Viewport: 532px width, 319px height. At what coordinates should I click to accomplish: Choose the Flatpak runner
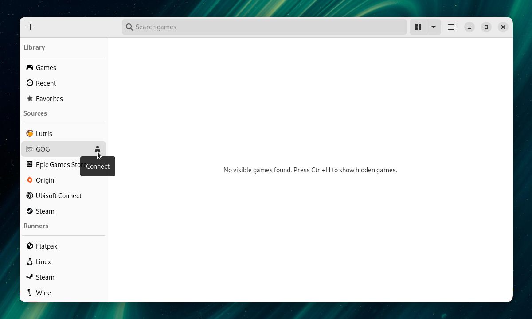63,246
